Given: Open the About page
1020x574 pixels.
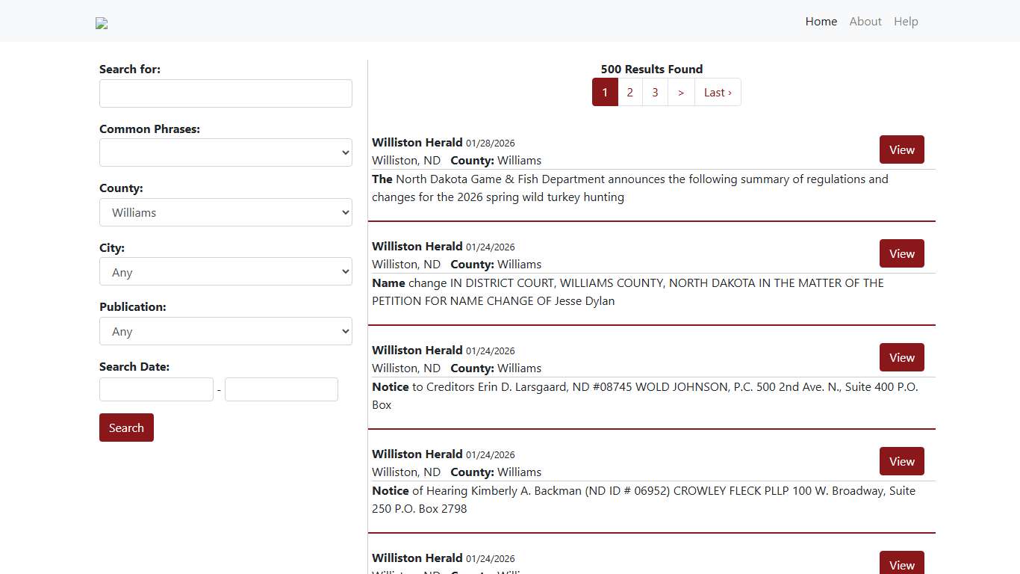Looking at the screenshot, I should click(865, 21).
